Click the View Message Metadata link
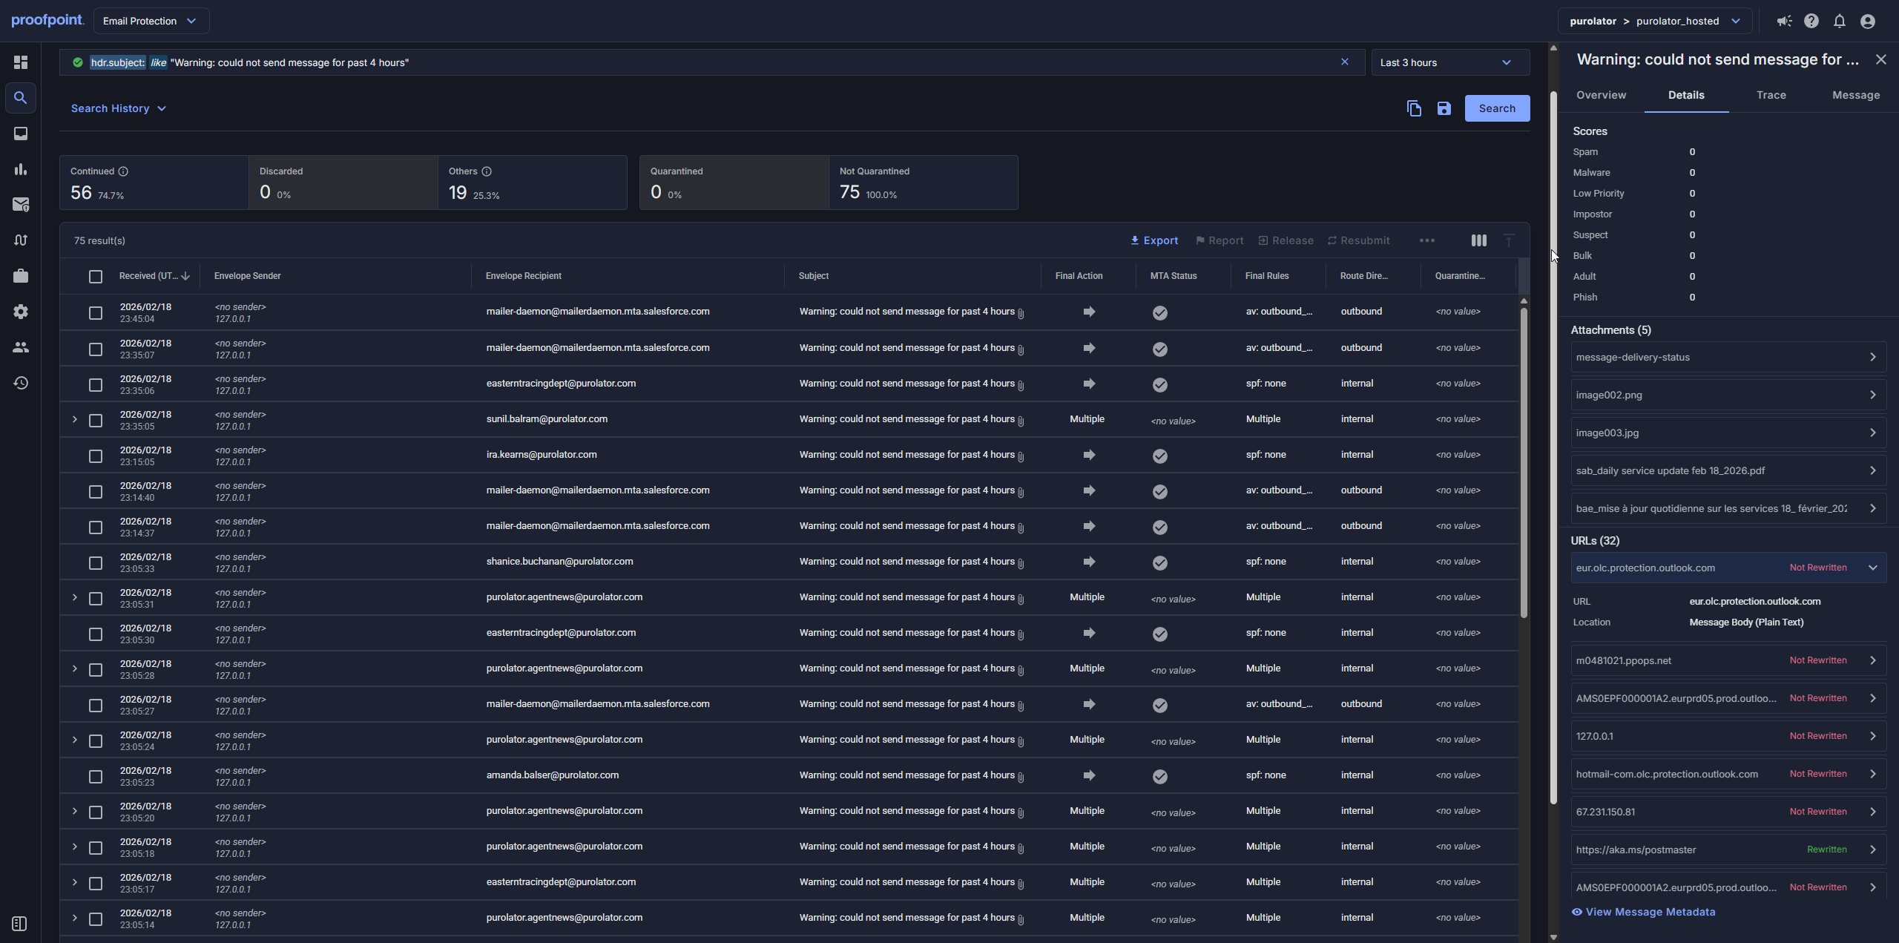 coord(1650,912)
